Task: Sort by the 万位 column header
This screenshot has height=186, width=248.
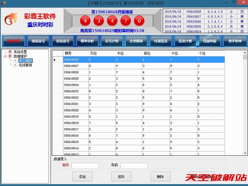Action: point(101,53)
